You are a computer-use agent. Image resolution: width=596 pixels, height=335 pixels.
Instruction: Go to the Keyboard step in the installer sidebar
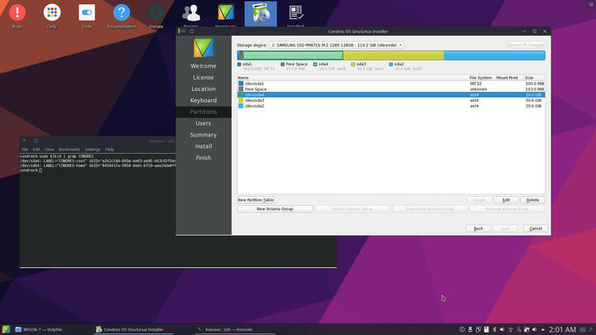point(204,100)
